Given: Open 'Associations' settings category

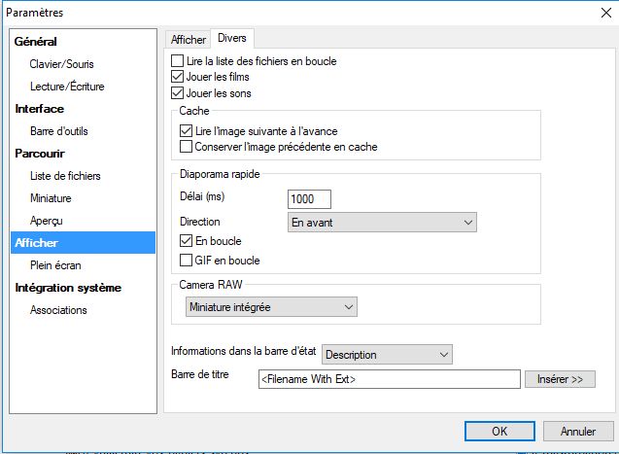Looking at the screenshot, I should pos(58,310).
